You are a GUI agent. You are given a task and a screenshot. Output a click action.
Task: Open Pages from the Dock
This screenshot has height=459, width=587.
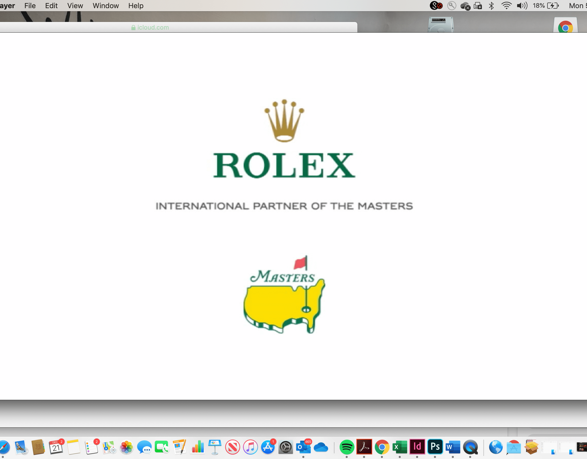coord(180,447)
